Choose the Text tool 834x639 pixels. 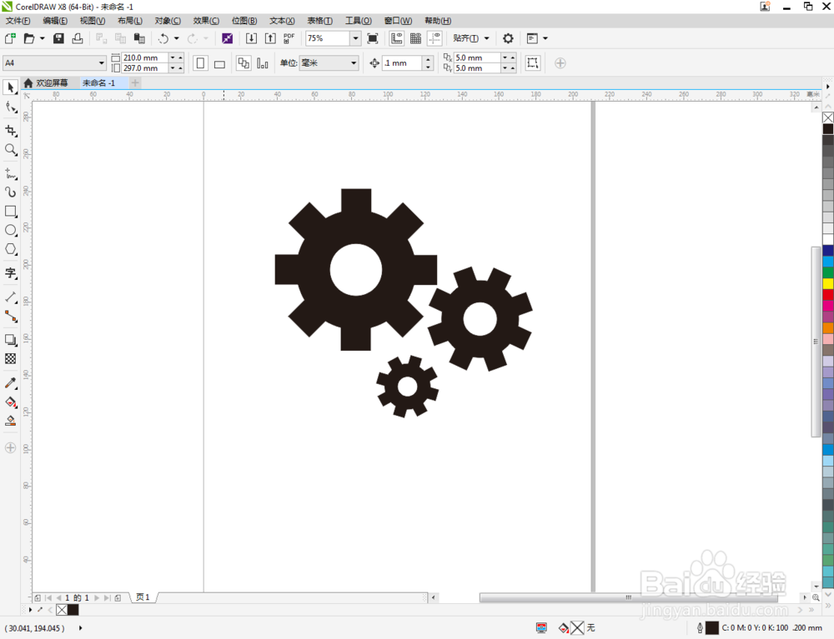11,273
